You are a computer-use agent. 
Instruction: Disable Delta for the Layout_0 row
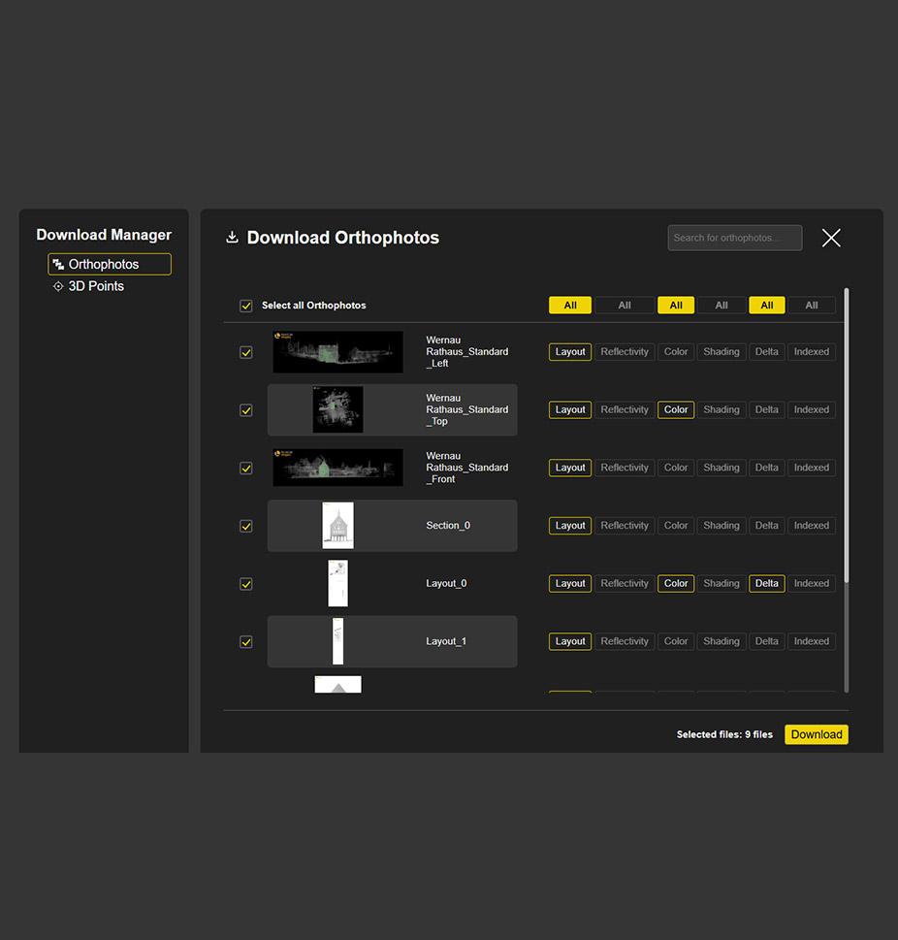(x=766, y=583)
